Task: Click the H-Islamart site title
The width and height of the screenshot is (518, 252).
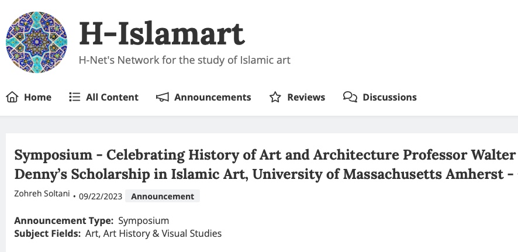Action: pyautogui.click(x=161, y=33)
